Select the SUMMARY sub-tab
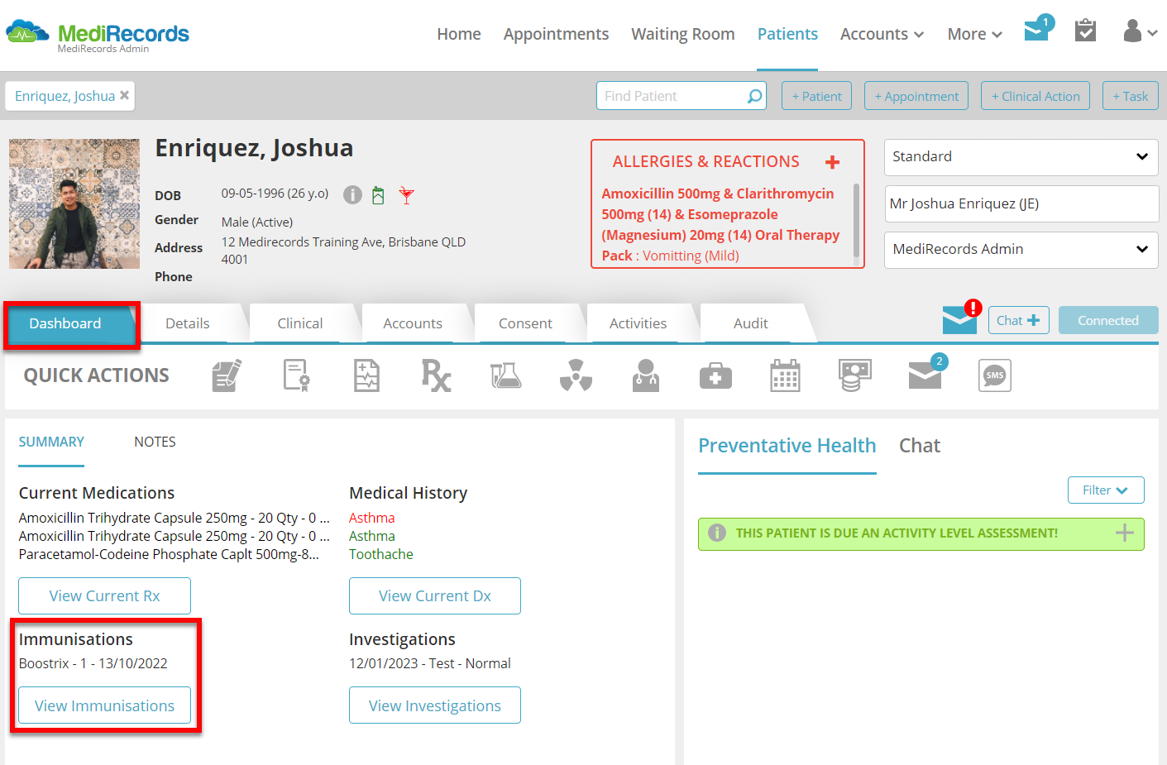 (x=51, y=442)
